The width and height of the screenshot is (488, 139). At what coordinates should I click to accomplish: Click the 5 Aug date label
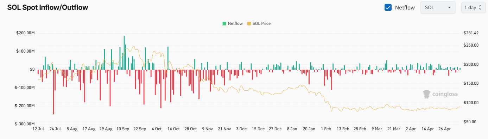tap(72, 129)
